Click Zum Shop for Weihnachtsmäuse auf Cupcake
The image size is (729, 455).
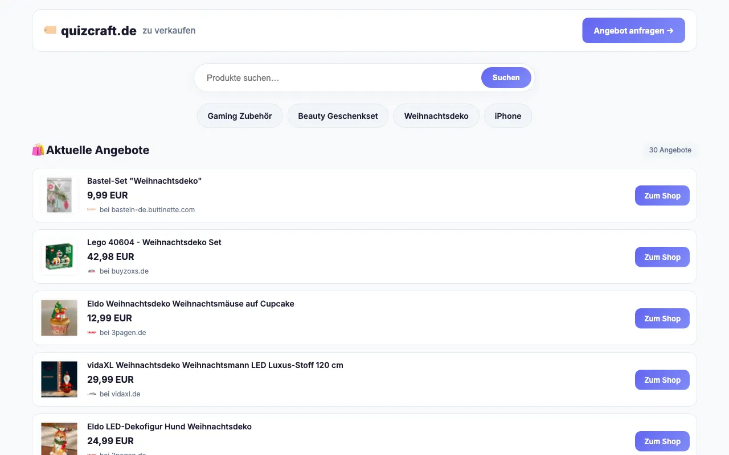[662, 318]
